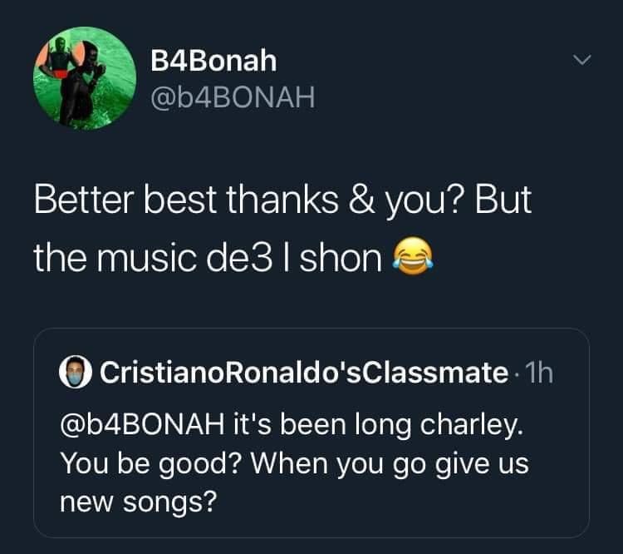Open the quoted tweet card
The height and width of the screenshot is (554, 623).
point(311,433)
